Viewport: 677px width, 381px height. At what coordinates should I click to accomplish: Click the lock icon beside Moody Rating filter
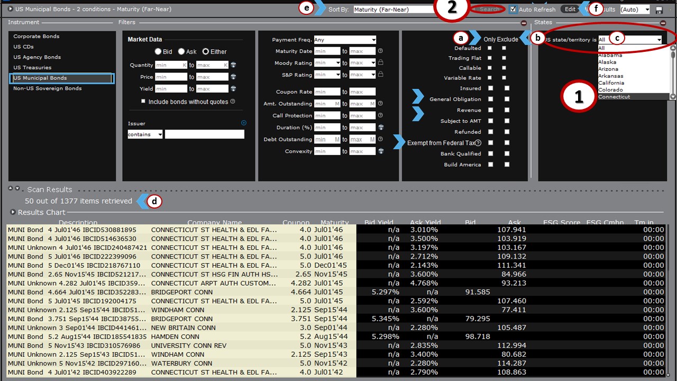tap(381, 62)
